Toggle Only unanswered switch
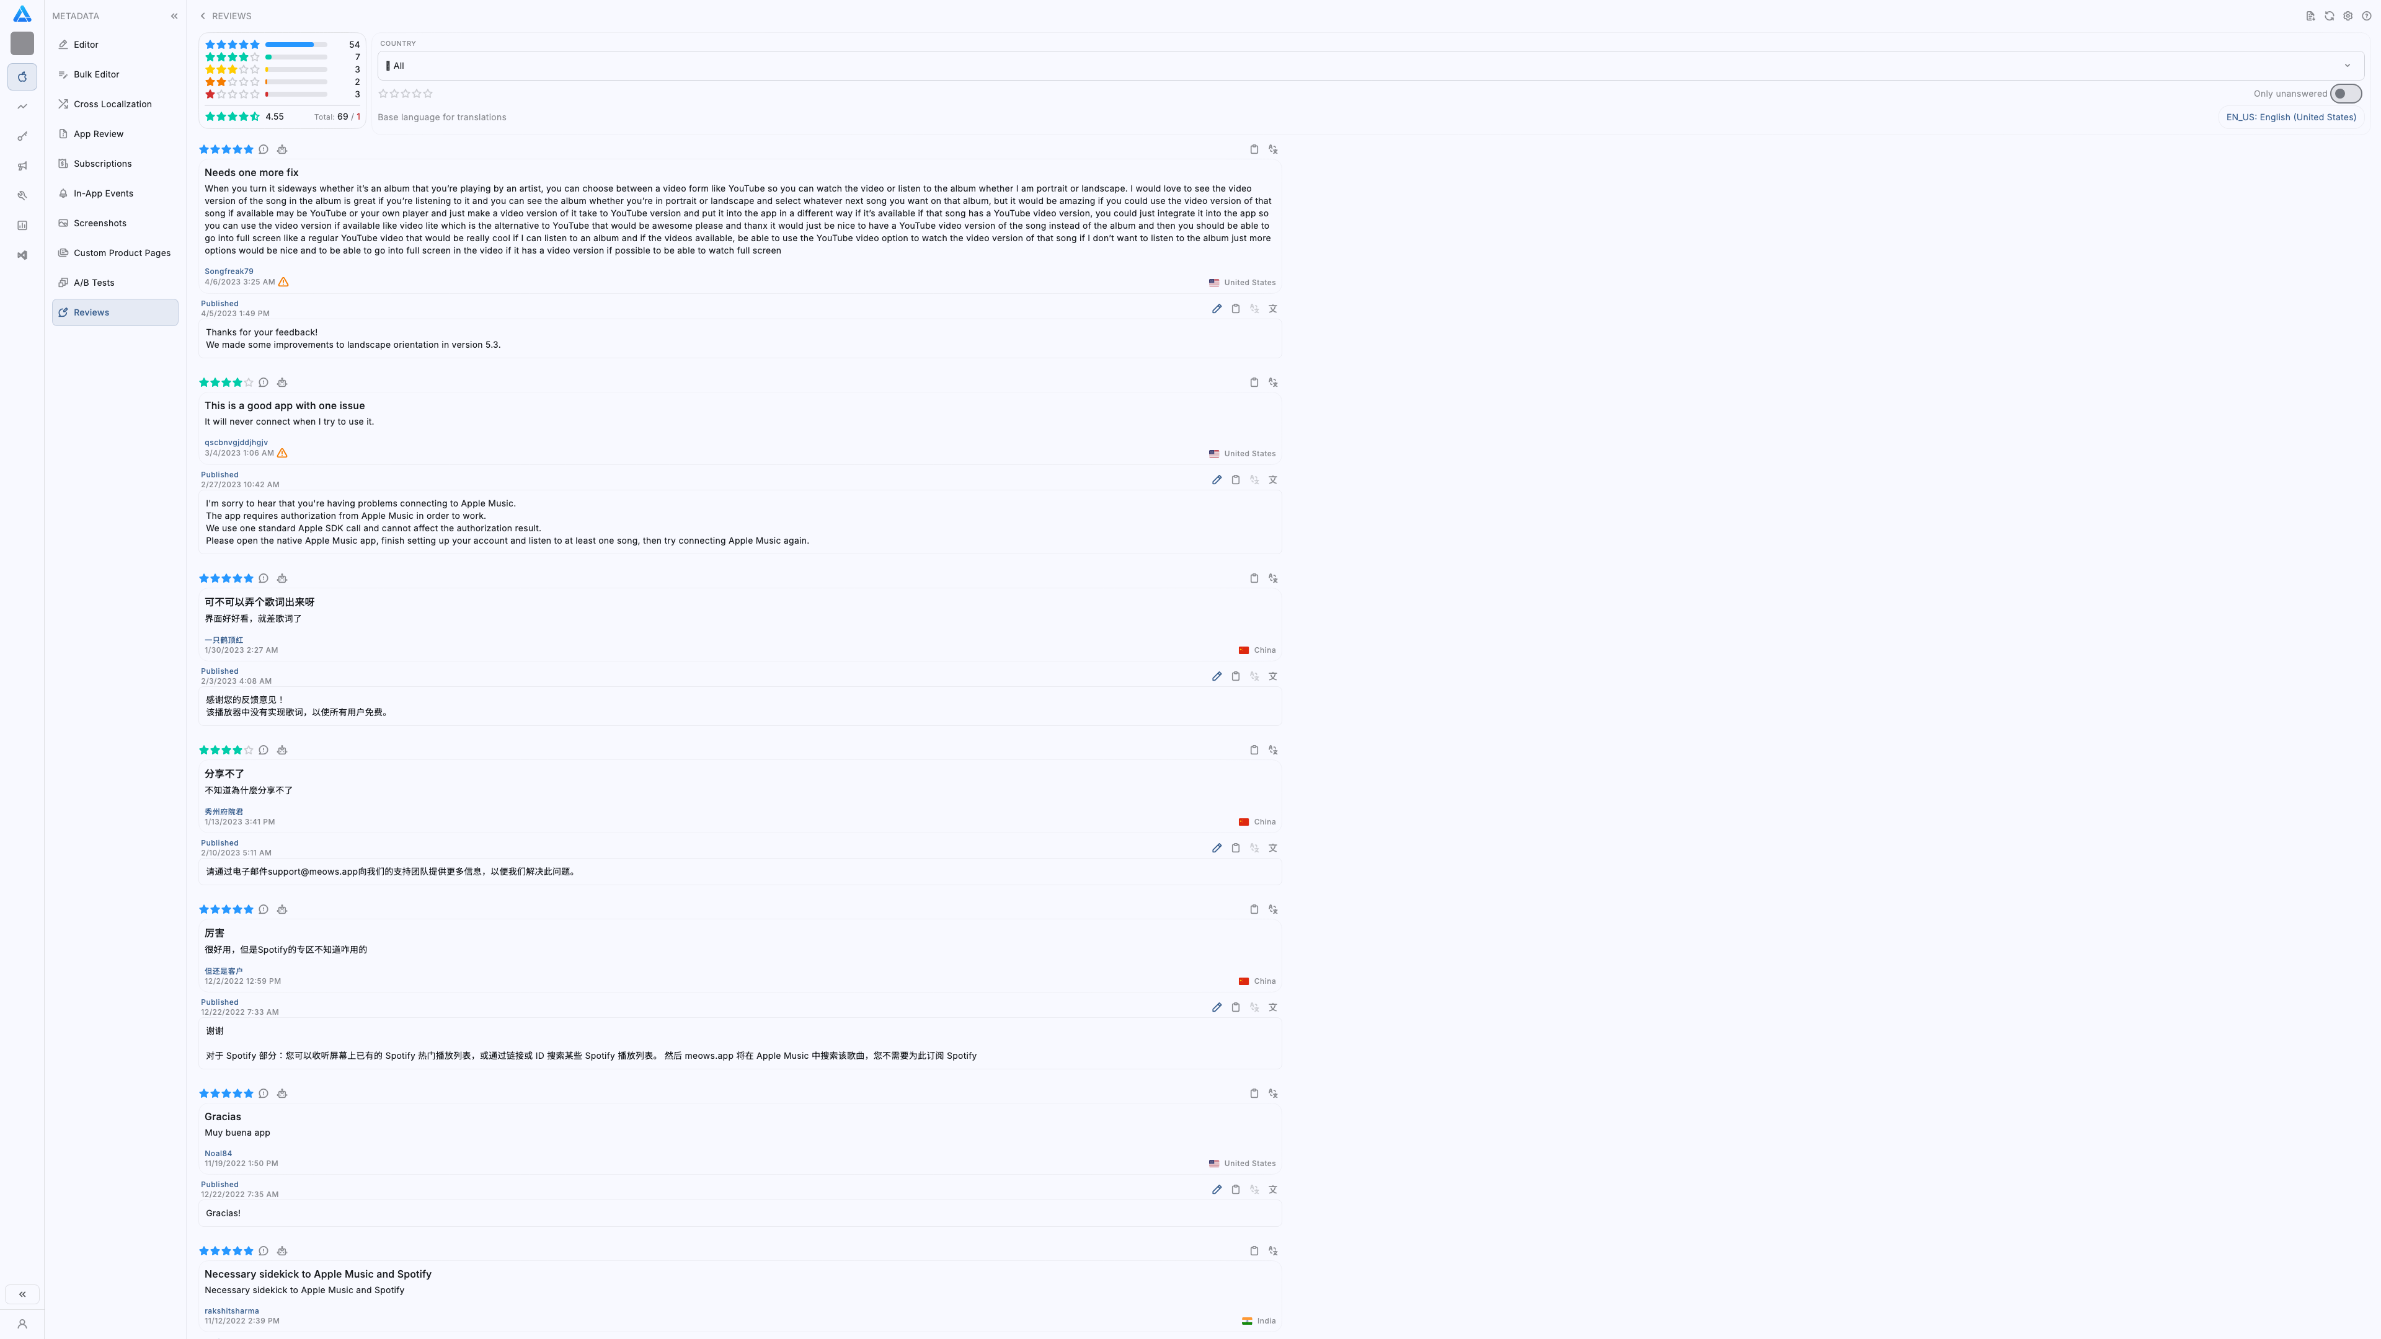The width and height of the screenshot is (2381, 1339). pos(2345,94)
